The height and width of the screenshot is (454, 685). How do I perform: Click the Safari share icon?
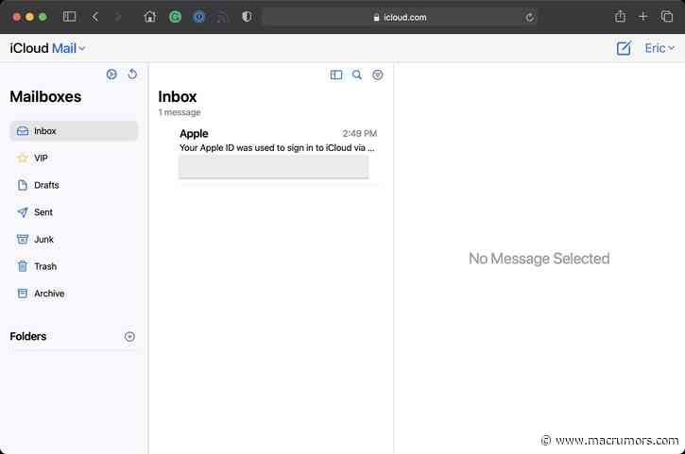click(x=620, y=17)
